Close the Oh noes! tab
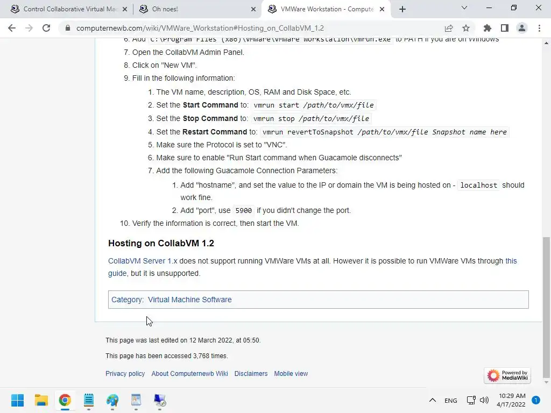 pyautogui.click(x=253, y=10)
